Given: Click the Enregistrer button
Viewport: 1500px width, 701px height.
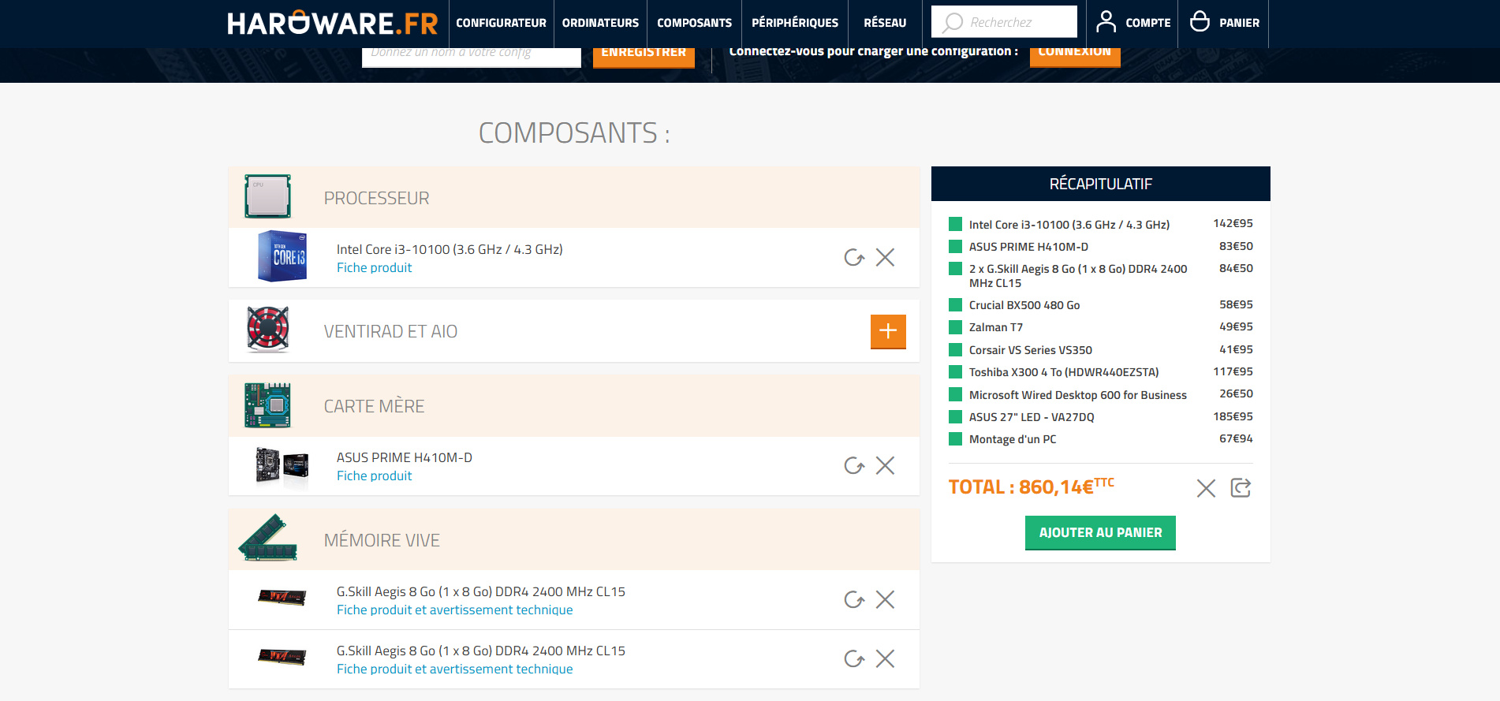Looking at the screenshot, I should (x=644, y=57).
